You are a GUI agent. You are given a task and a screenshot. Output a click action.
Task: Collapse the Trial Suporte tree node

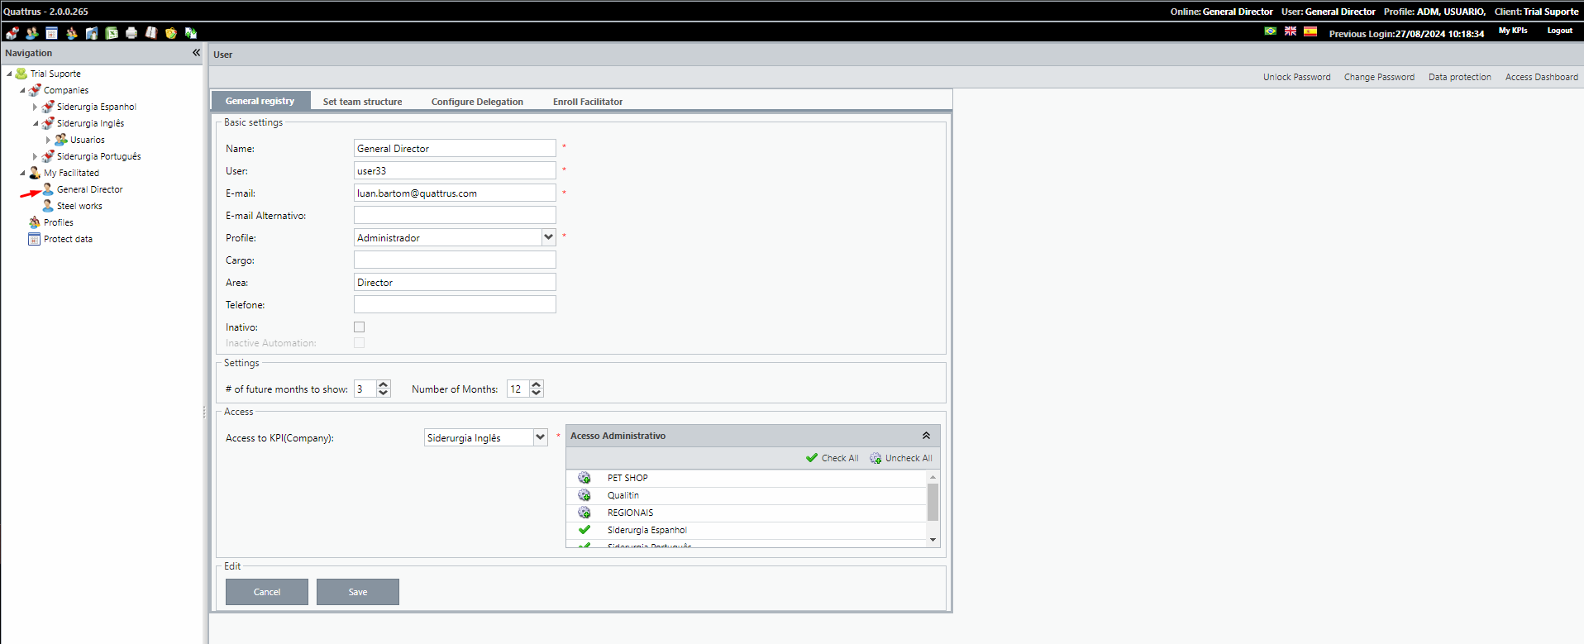(9, 74)
